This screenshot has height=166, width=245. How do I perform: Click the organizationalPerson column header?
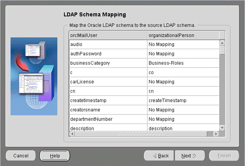pyautogui.click(x=183, y=35)
